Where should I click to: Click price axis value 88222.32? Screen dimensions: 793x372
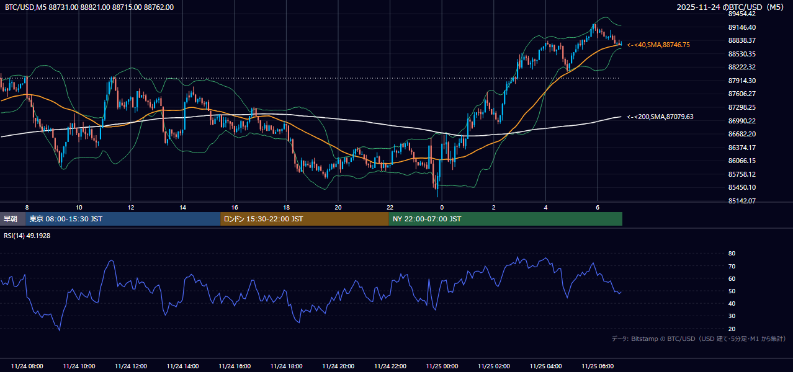pos(741,67)
